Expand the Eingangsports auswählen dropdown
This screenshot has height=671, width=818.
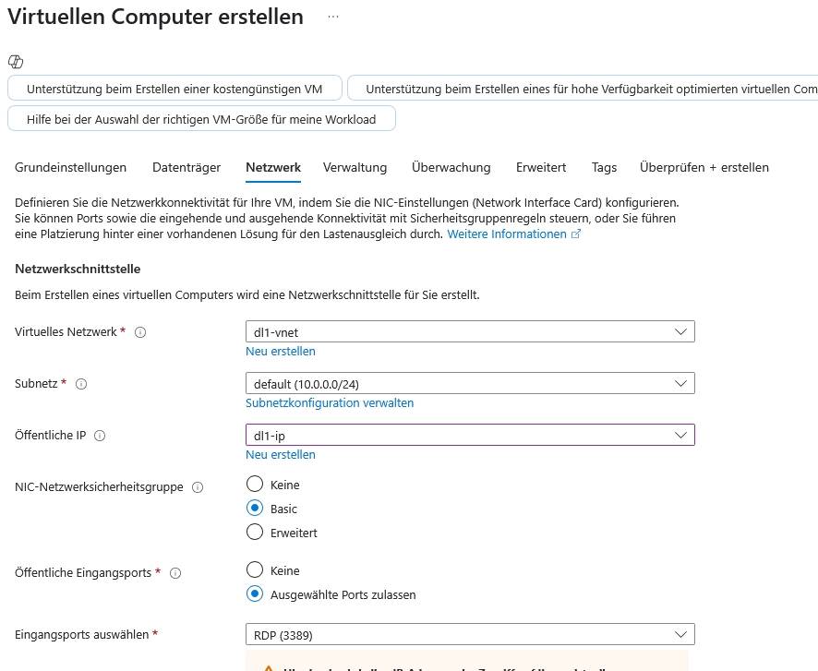[469, 634]
